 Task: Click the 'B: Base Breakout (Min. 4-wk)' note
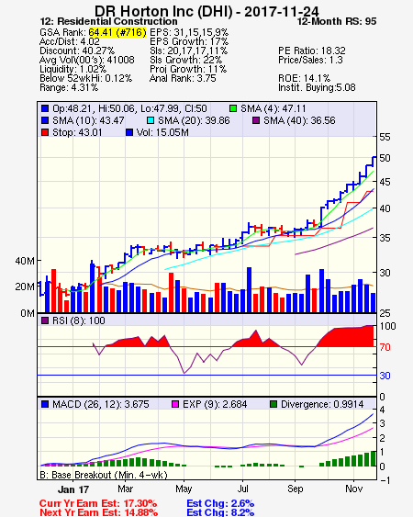tap(104, 475)
